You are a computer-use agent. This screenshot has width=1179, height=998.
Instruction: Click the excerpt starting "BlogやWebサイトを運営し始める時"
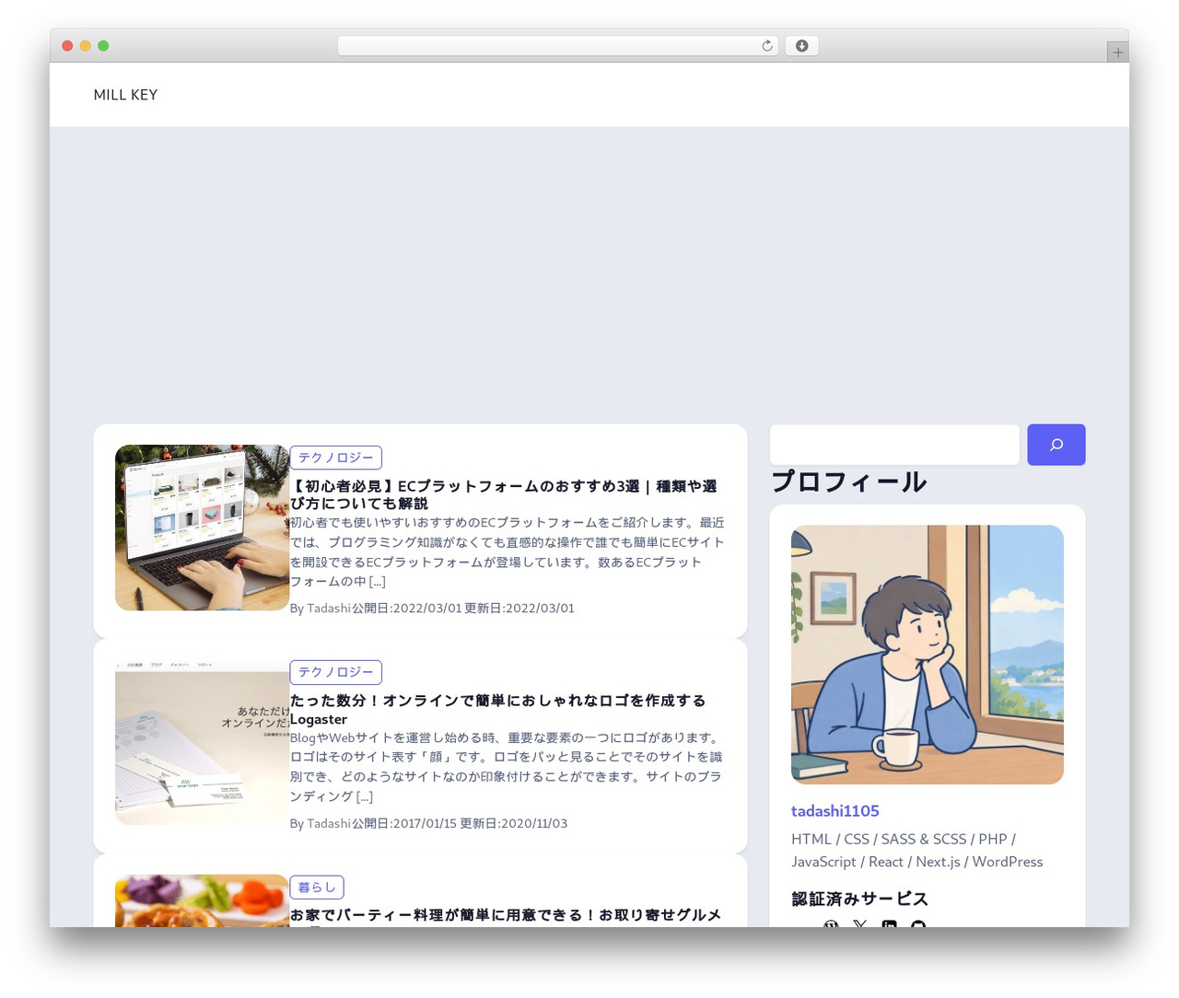(508, 767)
